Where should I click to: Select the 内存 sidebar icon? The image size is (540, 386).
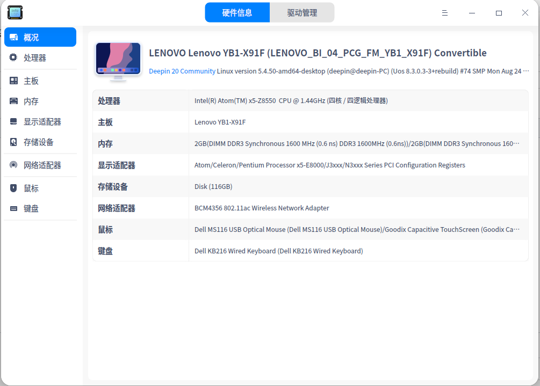click(x=13, y=100)
